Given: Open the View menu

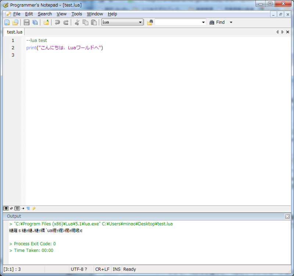Looking at the screenshot, I should pos(61,14).
